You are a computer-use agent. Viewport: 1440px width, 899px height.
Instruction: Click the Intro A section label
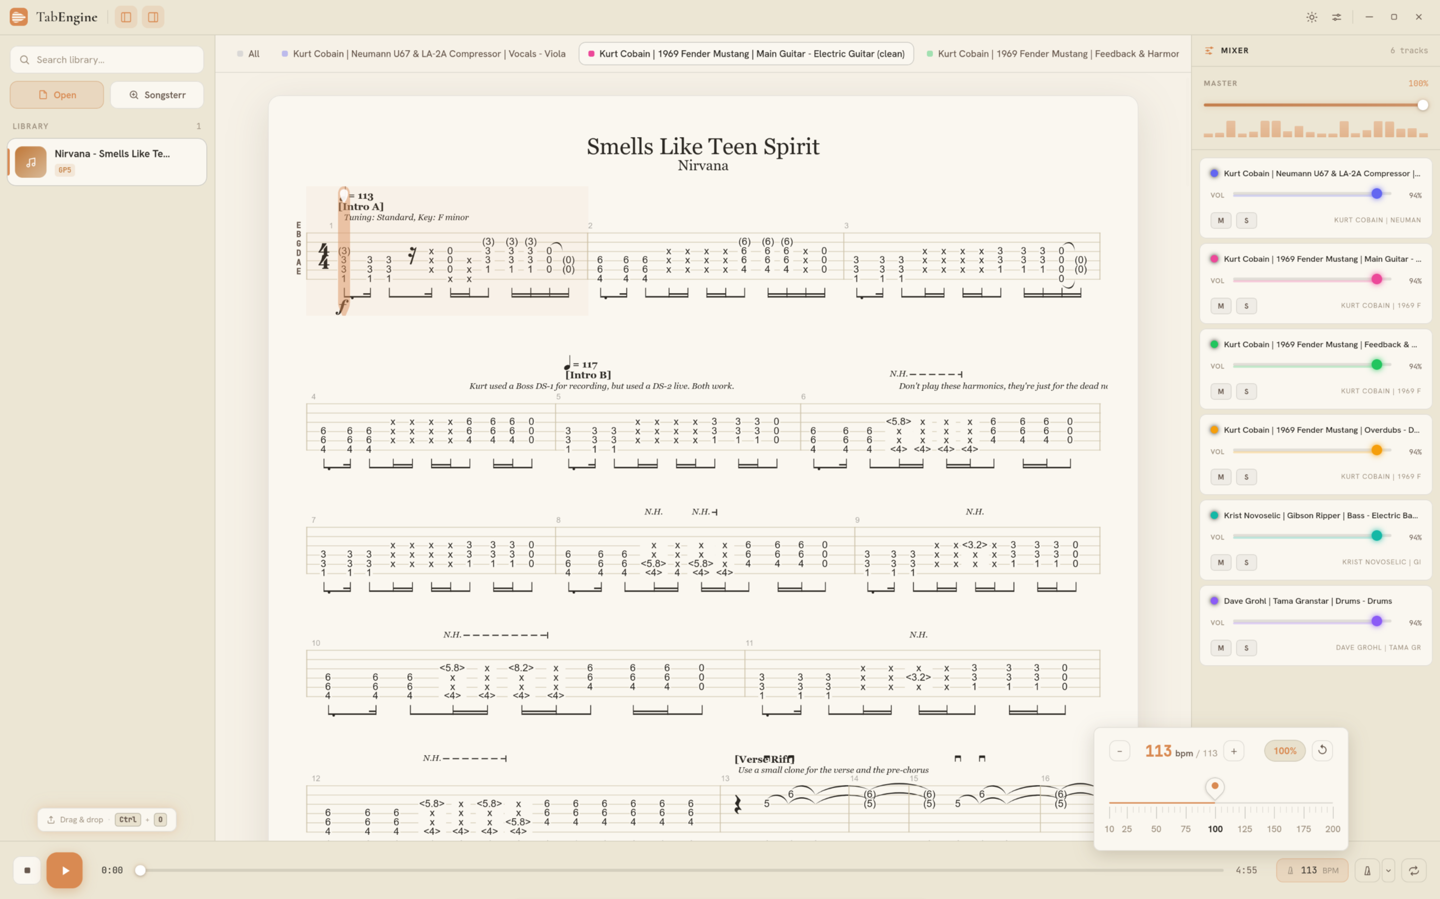(361, 207)
